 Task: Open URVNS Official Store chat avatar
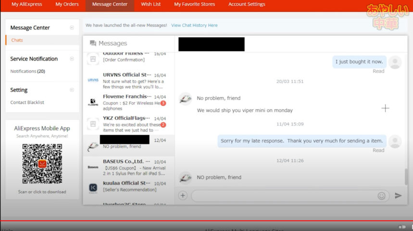pos(93,80)
